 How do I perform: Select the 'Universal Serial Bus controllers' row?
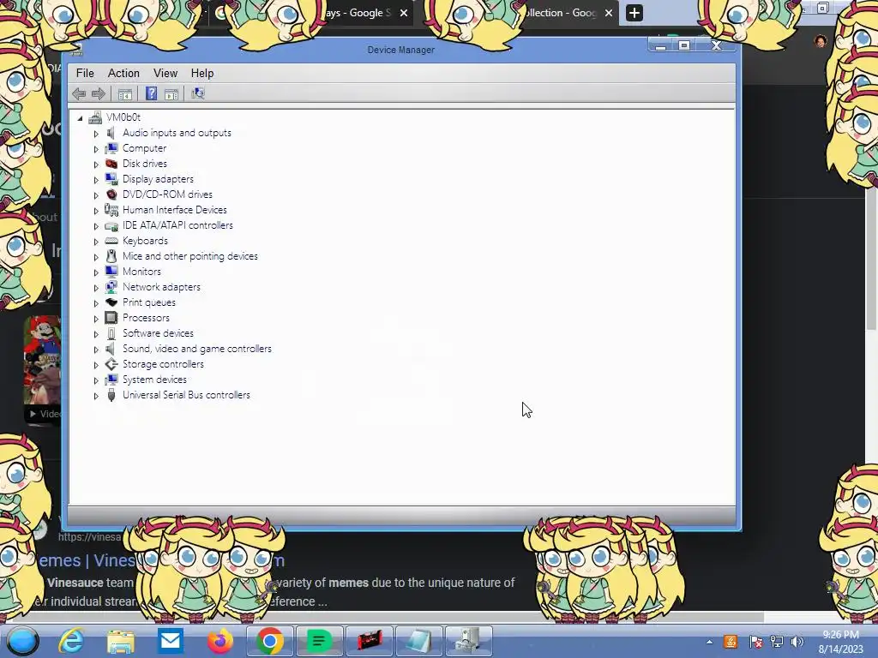click(x=186, y=395)
